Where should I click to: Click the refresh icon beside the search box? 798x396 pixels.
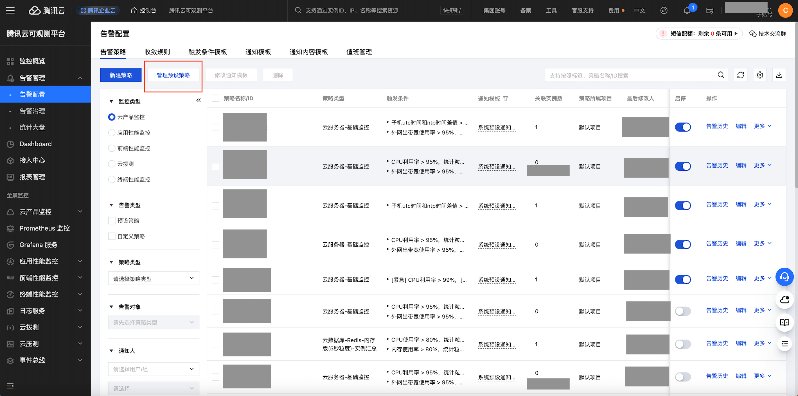coord(740,75)
